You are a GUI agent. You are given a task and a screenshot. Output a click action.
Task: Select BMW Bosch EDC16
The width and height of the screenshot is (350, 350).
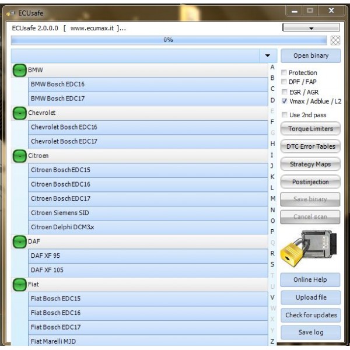pos(148,85)
